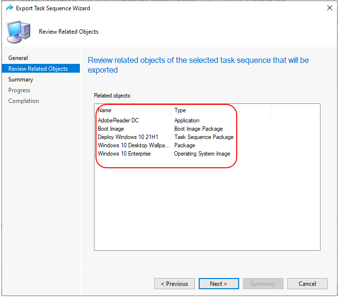
Task: Go to the General step in sidebar
Action: pyautogui.click(x=18, y=58)
